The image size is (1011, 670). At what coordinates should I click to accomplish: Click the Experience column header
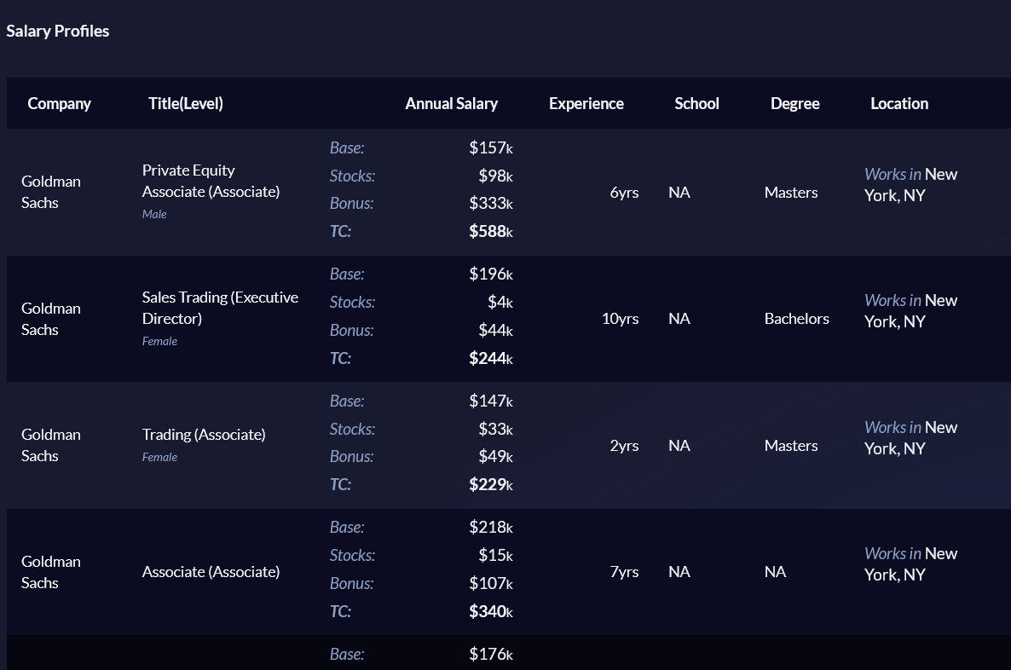[x=586, y=104]
